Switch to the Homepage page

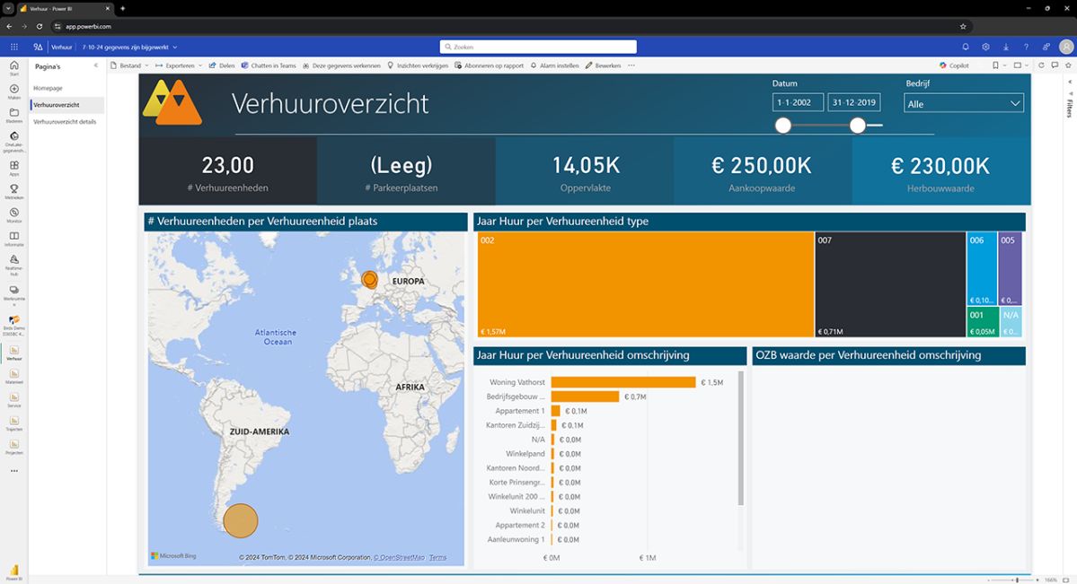tap(47, 88)
